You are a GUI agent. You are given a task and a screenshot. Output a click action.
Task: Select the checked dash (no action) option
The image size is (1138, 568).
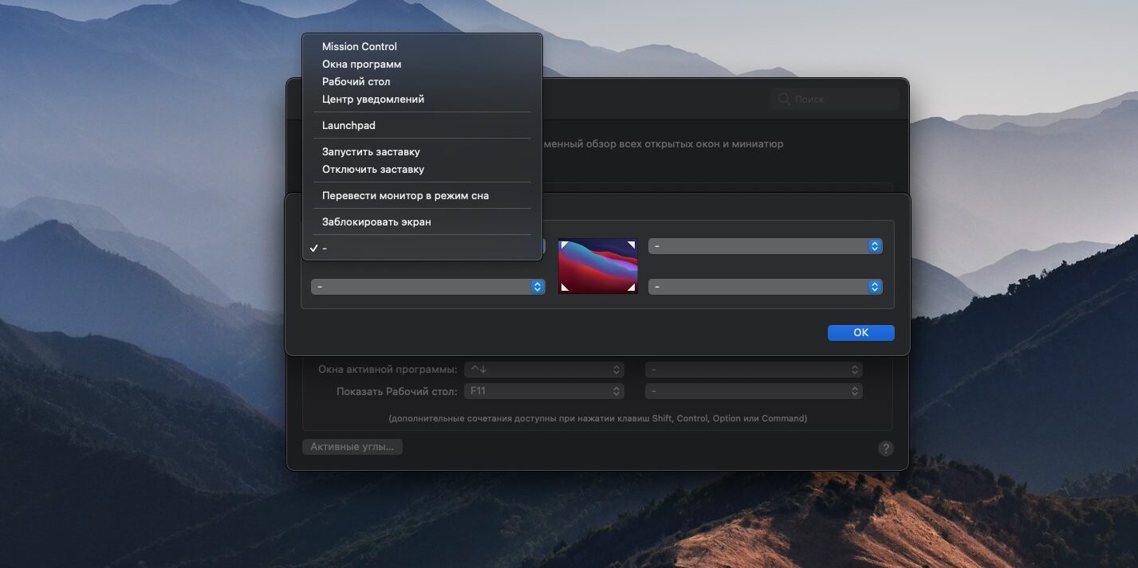325,249
